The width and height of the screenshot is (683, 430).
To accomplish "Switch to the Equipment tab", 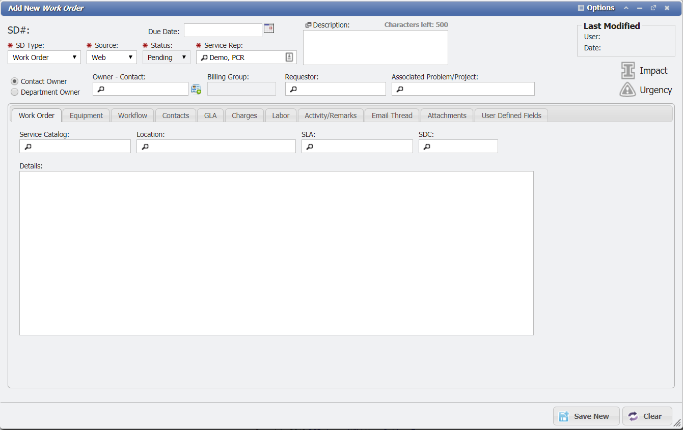I will pos(86,115).
